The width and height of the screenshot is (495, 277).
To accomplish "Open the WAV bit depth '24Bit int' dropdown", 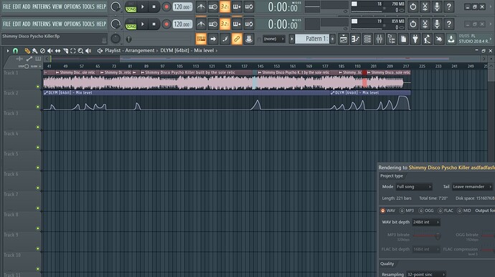I will click(x=426, y=222).
